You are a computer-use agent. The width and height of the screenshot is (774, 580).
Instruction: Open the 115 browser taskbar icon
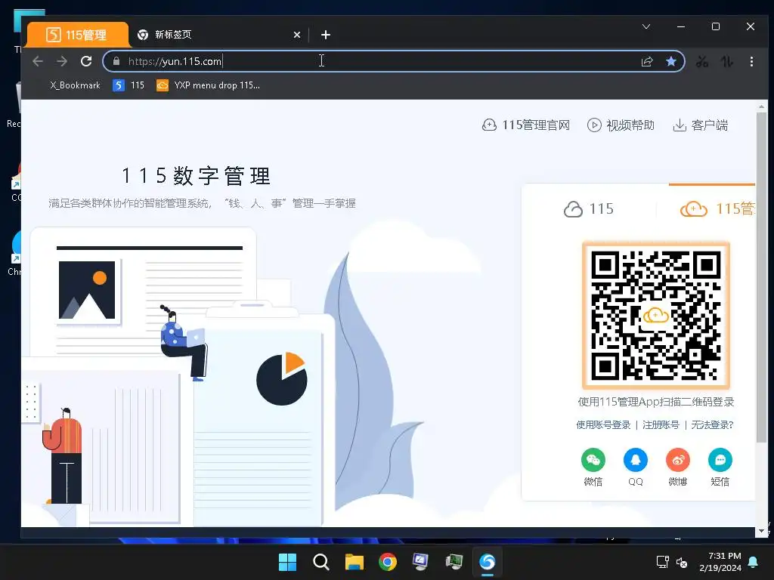click(488, 562)
